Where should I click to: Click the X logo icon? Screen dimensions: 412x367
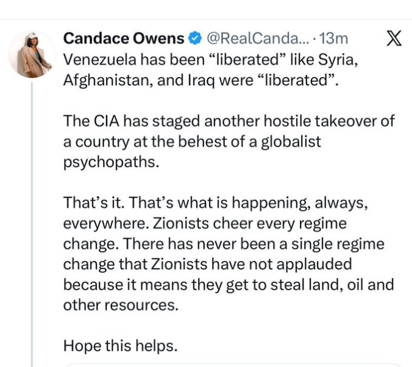(x=394, y=39)
